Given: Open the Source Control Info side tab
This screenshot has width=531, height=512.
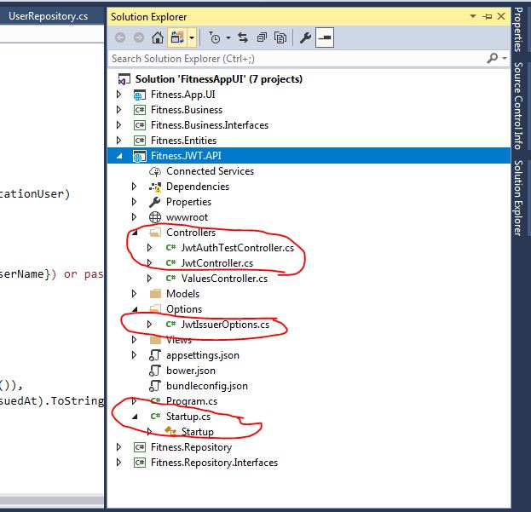Looking at the screenshot, I should [x=518, y=106].
